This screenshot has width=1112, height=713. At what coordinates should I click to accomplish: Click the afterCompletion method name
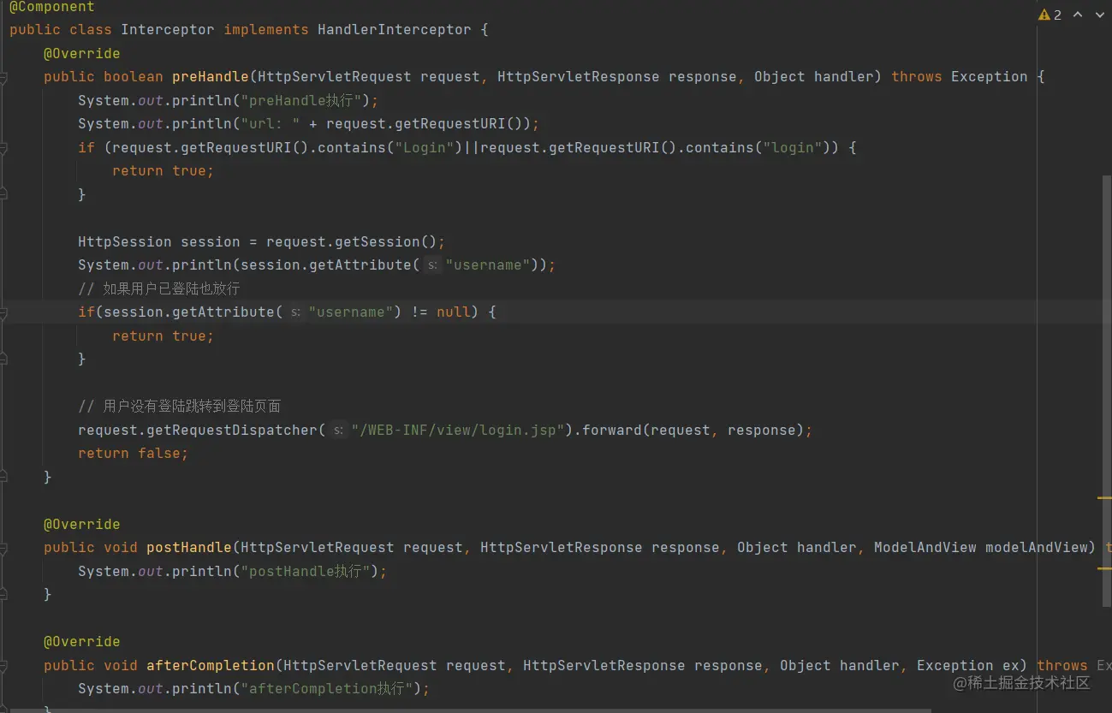click(211, 666)
